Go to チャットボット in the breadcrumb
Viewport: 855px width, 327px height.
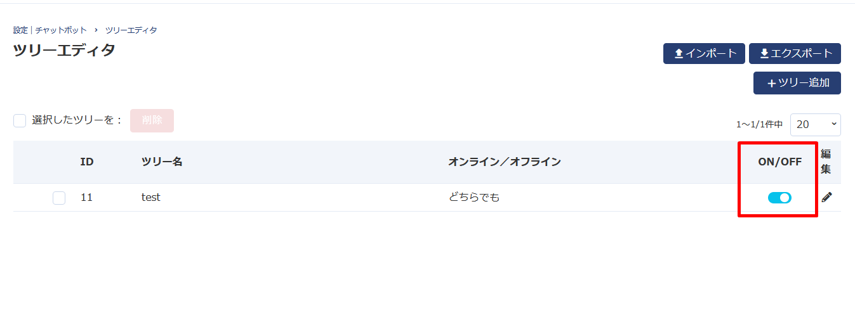pos(61,30)
